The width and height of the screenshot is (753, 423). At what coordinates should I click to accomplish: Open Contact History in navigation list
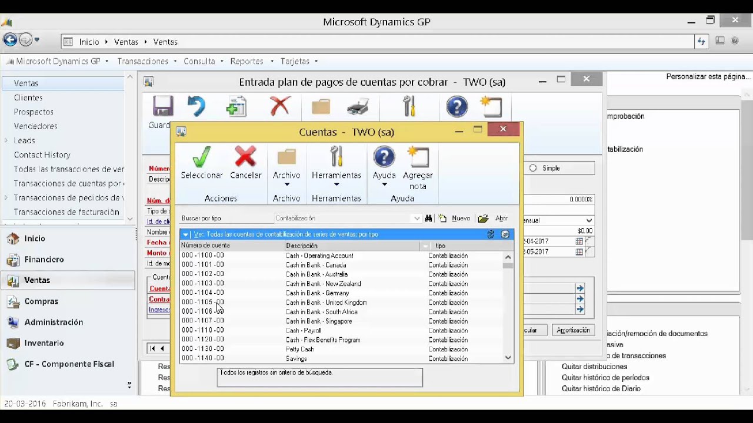click(x=42, y=155)
